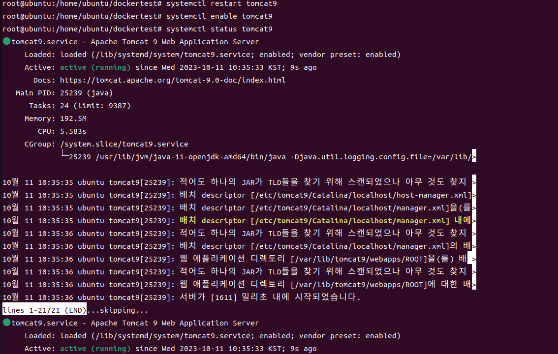The width and height of the screenshot is (558, 354).
Task: Click the first 'Loaded: loaded' service line
Action: pyautogui.click(x=213, y=55)
